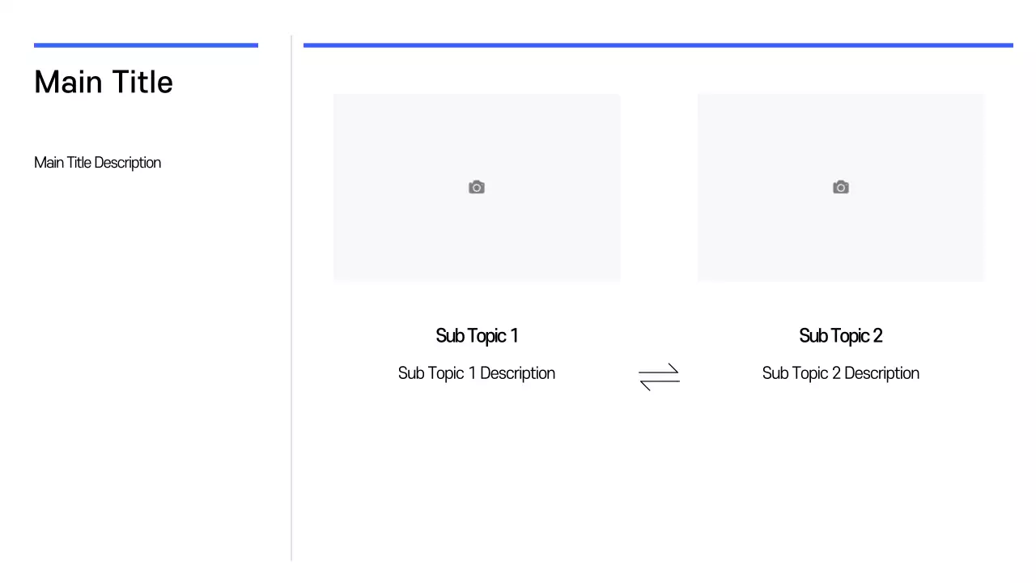This screenshot has height=583, width=1036.
Task: Select the bidirectional swap arrows icon
Action: click(x=659, y=377)
